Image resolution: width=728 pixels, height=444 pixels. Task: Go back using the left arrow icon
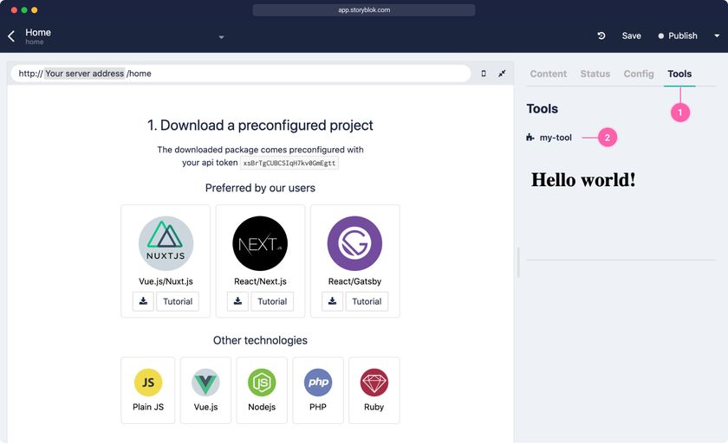tap(11, 36)
